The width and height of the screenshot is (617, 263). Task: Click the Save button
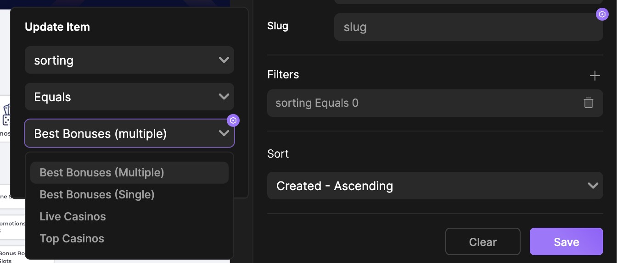tap(567, 241)
